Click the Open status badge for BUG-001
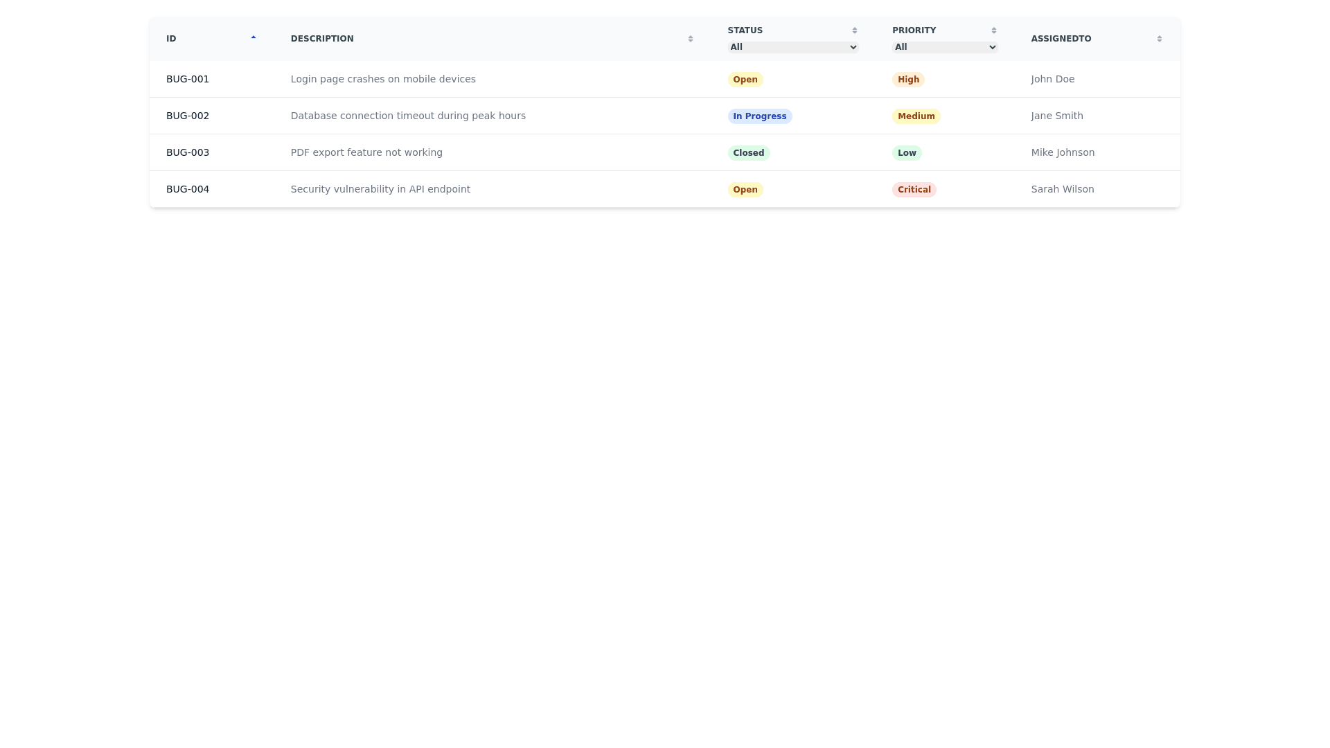The image size is (1330, 748). pyautogui.click(x=745, y=80)
